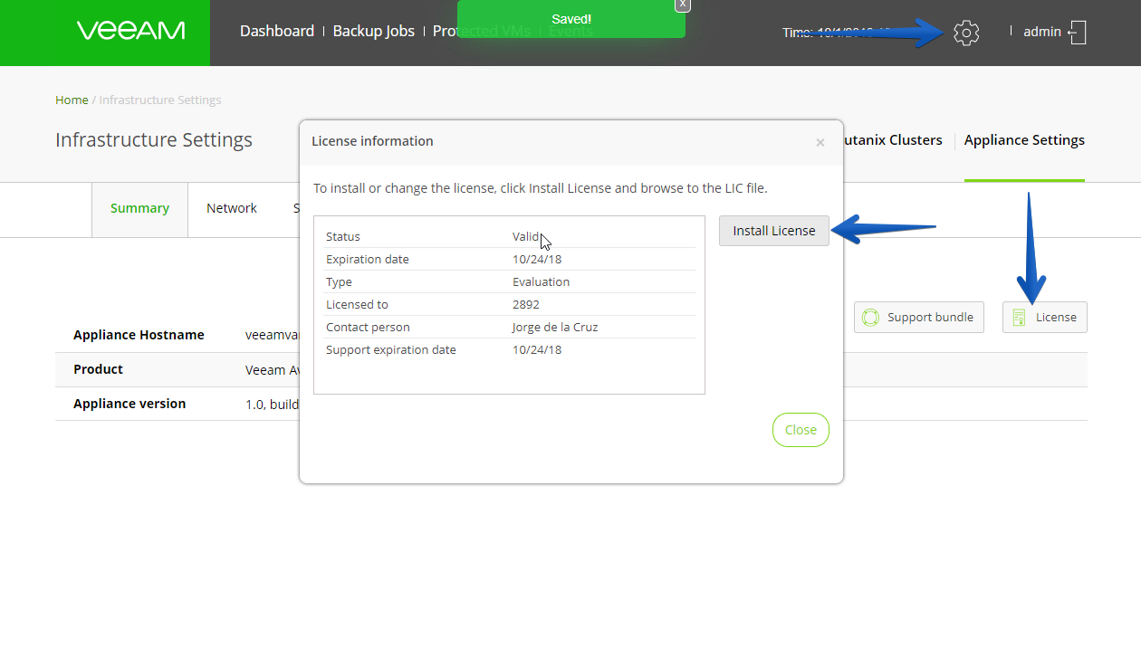The image size is (1141, 648).
Task: Click the 'Infrastructure Settings' page heading
Action: [154, 140]
